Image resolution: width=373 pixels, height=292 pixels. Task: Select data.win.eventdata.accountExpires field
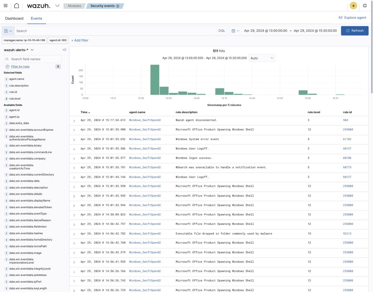(x=31, y=130)
